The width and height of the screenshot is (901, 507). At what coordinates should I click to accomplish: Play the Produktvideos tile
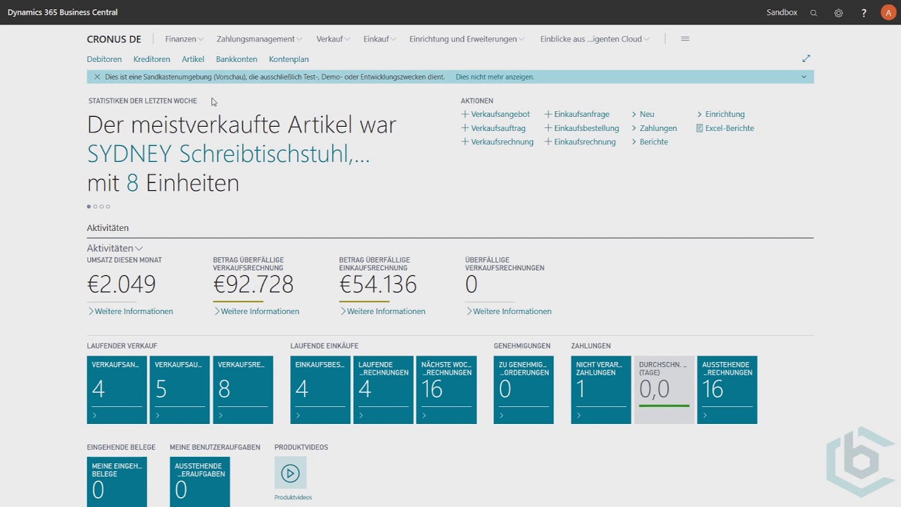(x=290, y=473)
